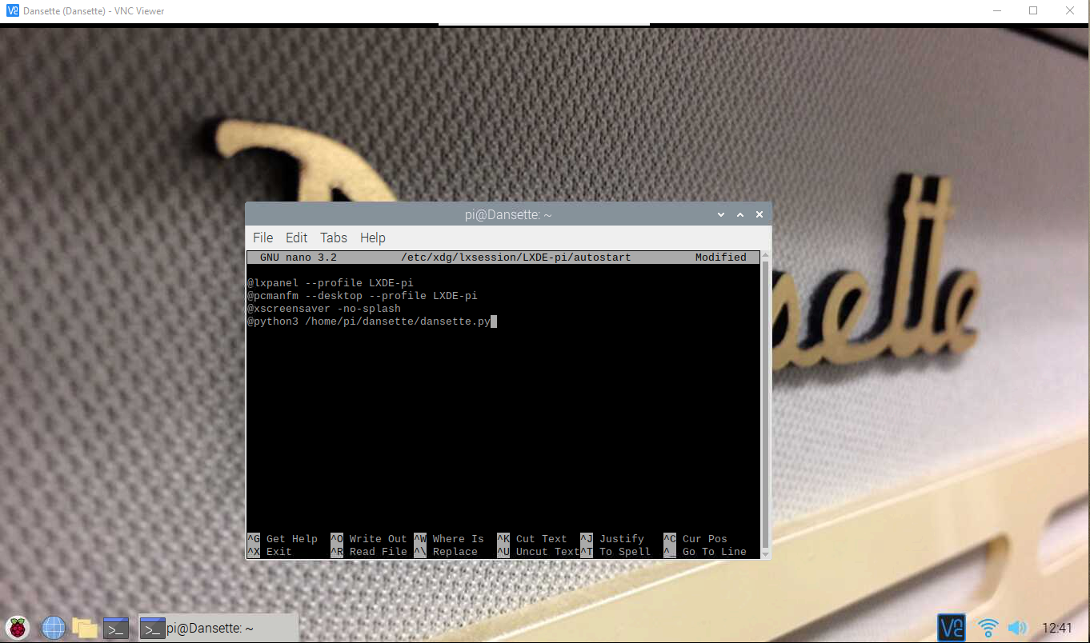Open the Raspberry Pi main menu

pos(18,628)
